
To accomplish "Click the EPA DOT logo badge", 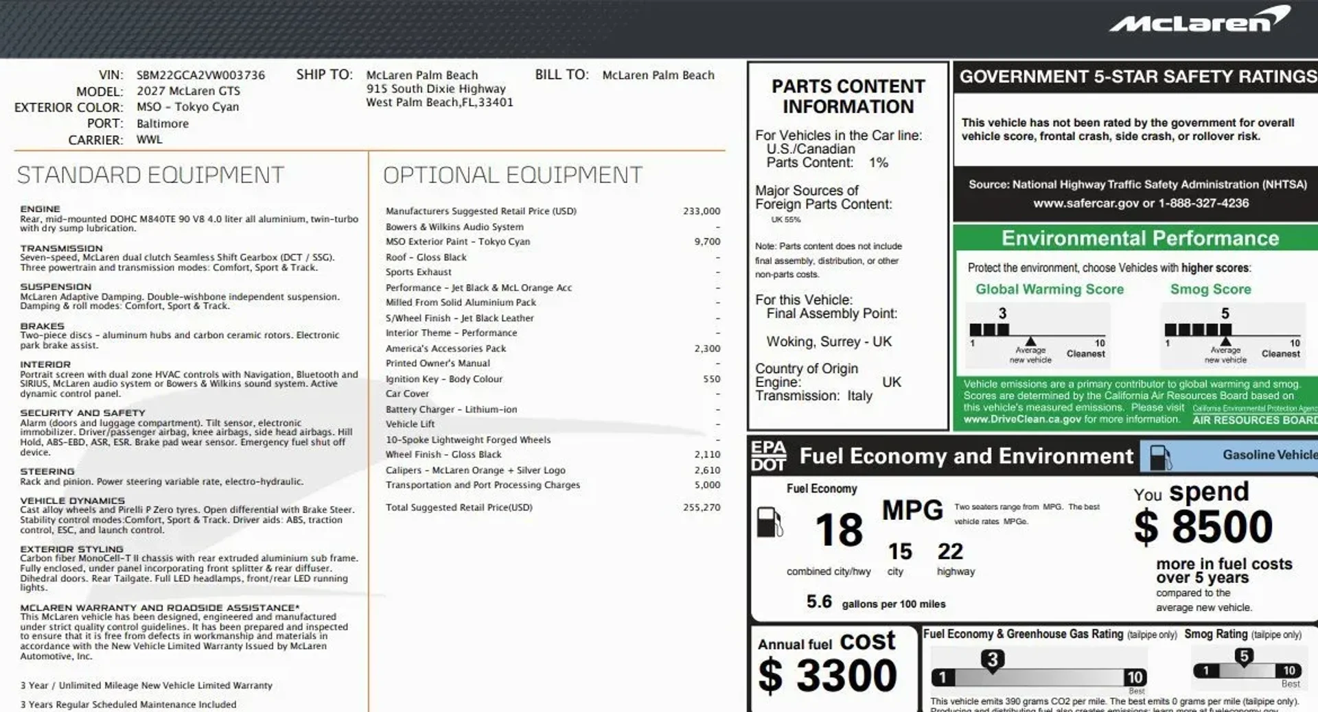I will point(768,456).
